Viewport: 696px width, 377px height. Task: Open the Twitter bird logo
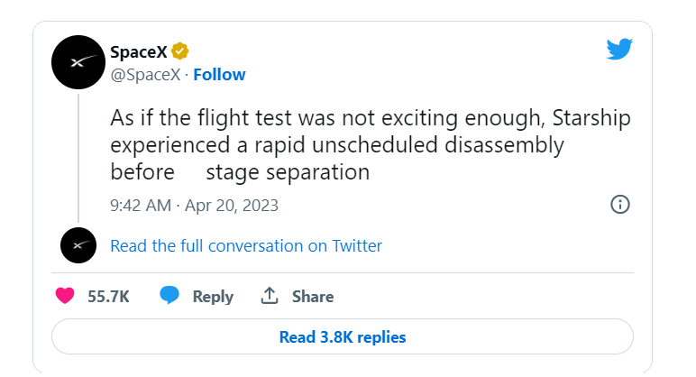click(x=619, y=50)
